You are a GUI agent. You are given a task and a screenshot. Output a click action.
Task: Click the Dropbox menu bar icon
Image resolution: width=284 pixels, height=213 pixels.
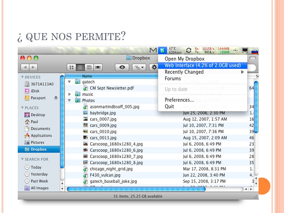162,50
